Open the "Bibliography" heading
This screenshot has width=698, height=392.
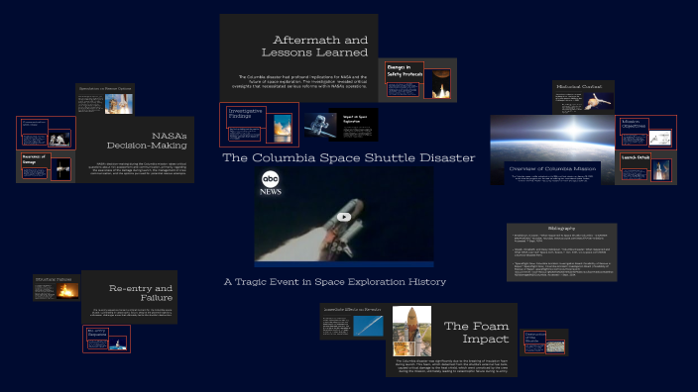[x=561, y=229]
